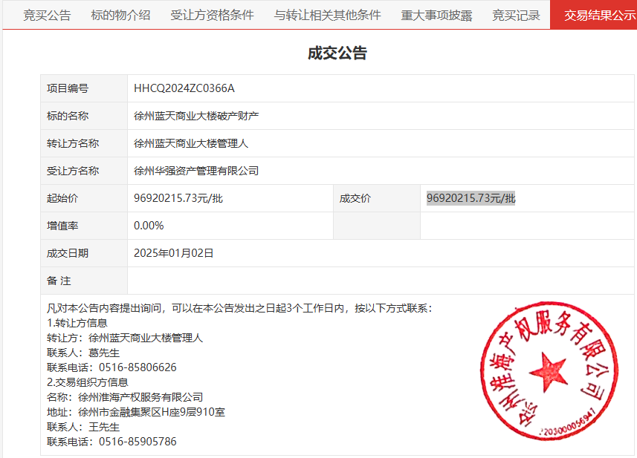Click the 0.00% value

(x=149, y=226)
